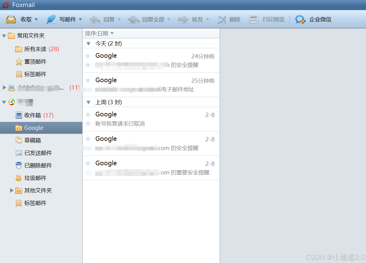The height and width of the screenshot is (263, 366).
Task: Toggle read dot on the 25分钟前 email
Action: coord(88,80)
